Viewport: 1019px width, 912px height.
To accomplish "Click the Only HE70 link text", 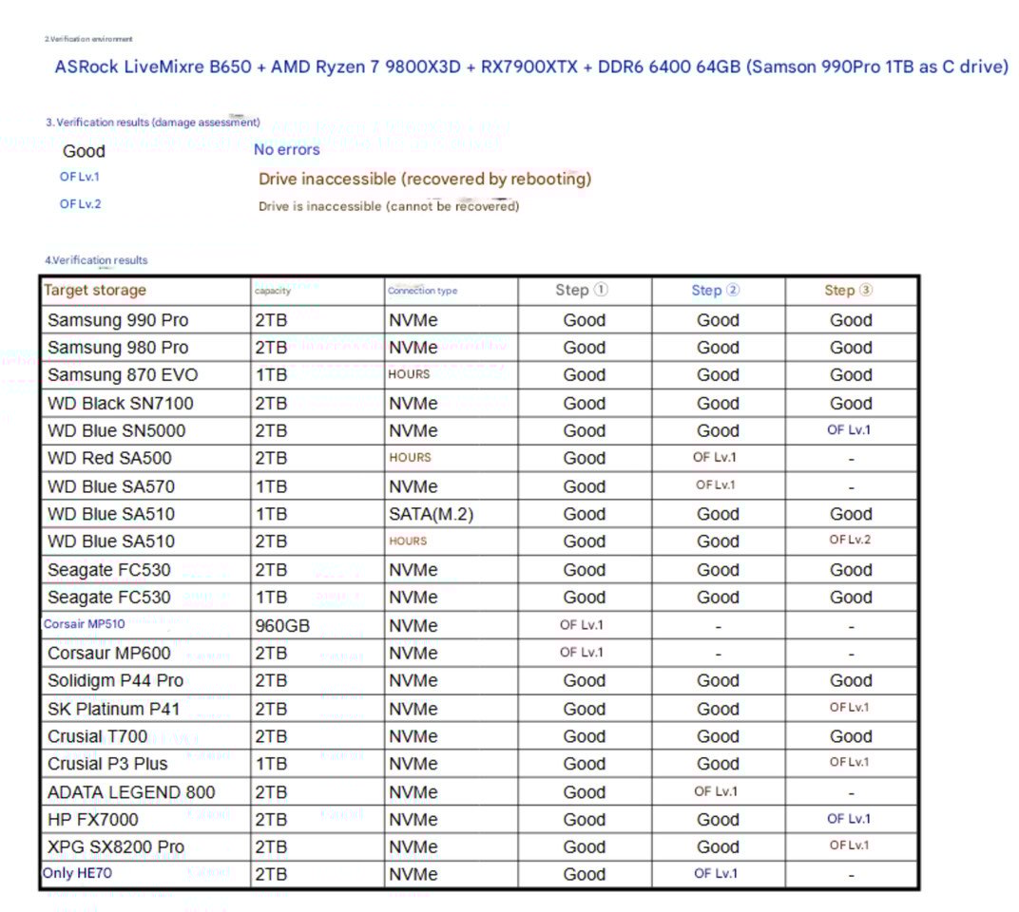I will [x=77, y=873].
